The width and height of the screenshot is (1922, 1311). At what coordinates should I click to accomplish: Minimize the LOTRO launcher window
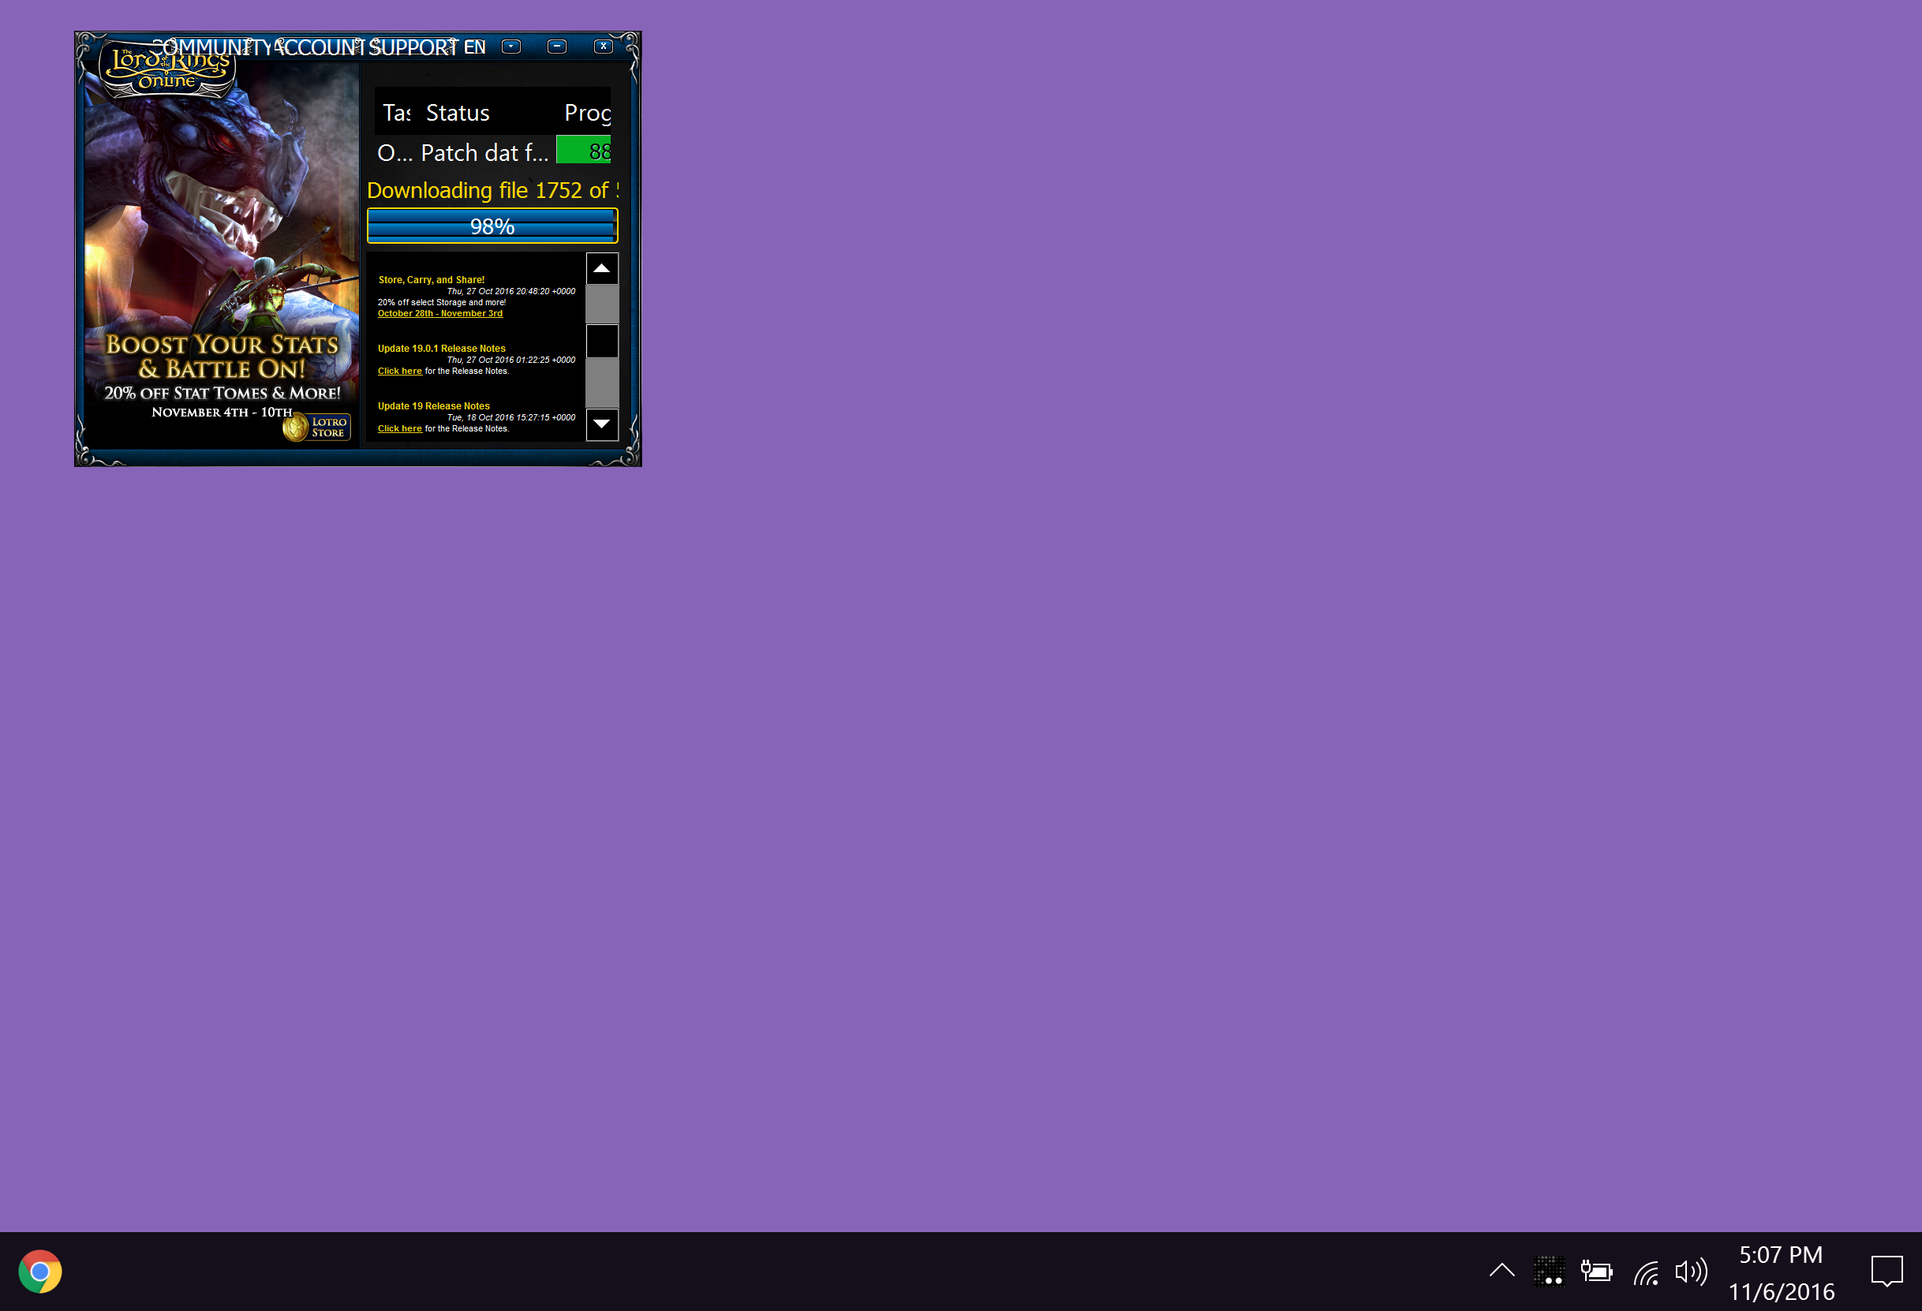tap(556, 47)
